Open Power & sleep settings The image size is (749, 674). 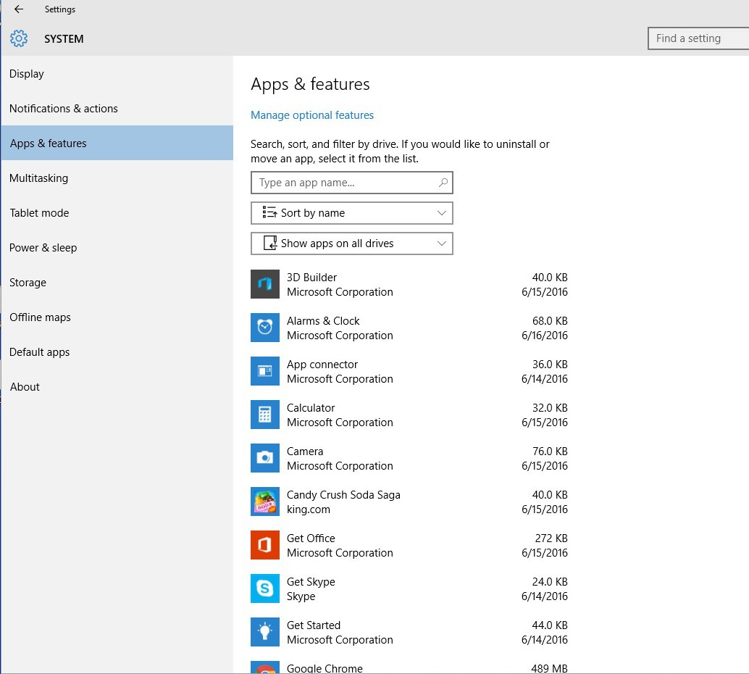pyautogui.click(x=117, y=248)
